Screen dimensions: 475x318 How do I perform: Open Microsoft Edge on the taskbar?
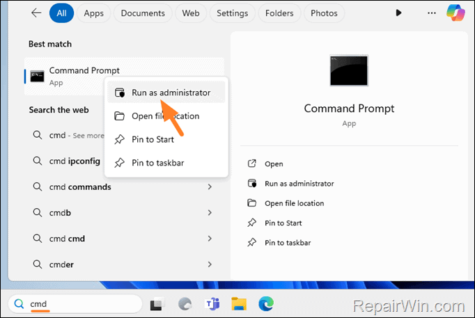click(x=266, y=304)
